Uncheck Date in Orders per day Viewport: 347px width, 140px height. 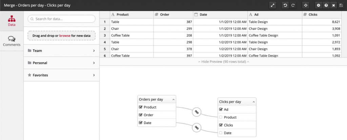pyautogui.click(x=140, y=123)
